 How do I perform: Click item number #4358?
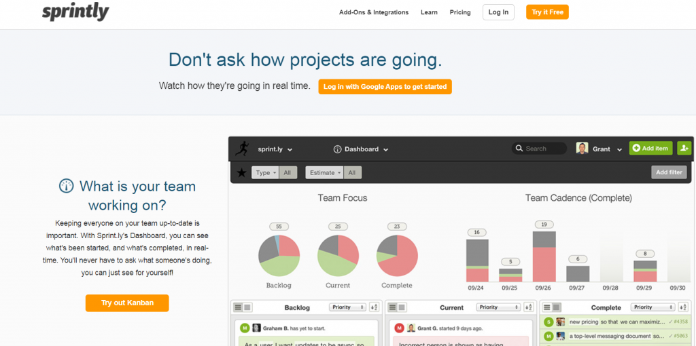pos(680,322)
